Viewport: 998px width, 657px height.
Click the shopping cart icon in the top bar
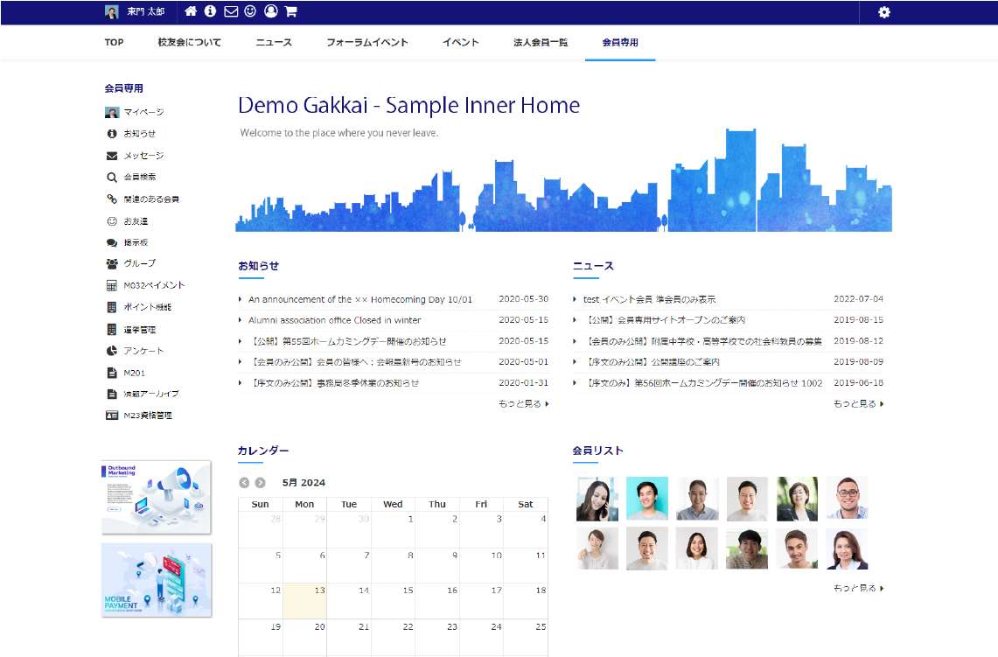290,12
